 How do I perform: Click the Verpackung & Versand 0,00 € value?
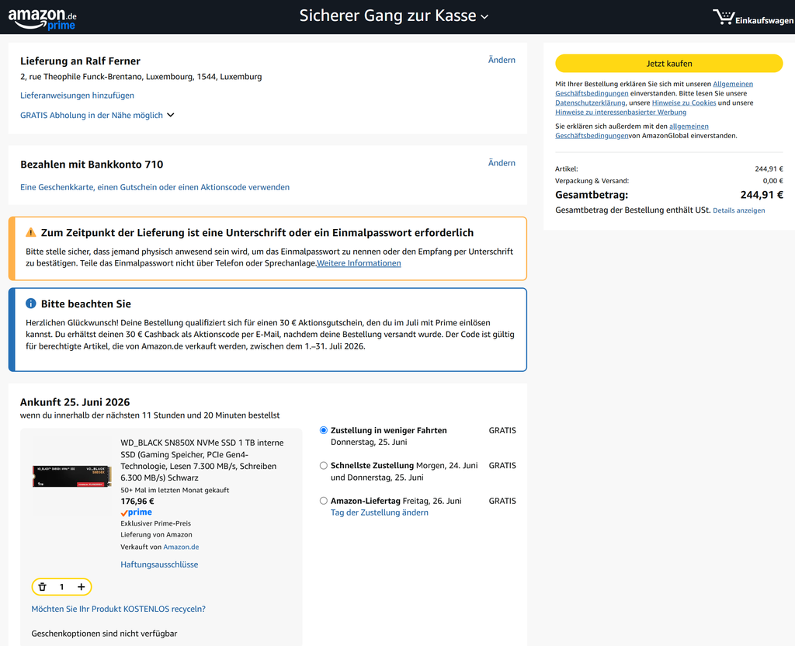coord(772,180)
